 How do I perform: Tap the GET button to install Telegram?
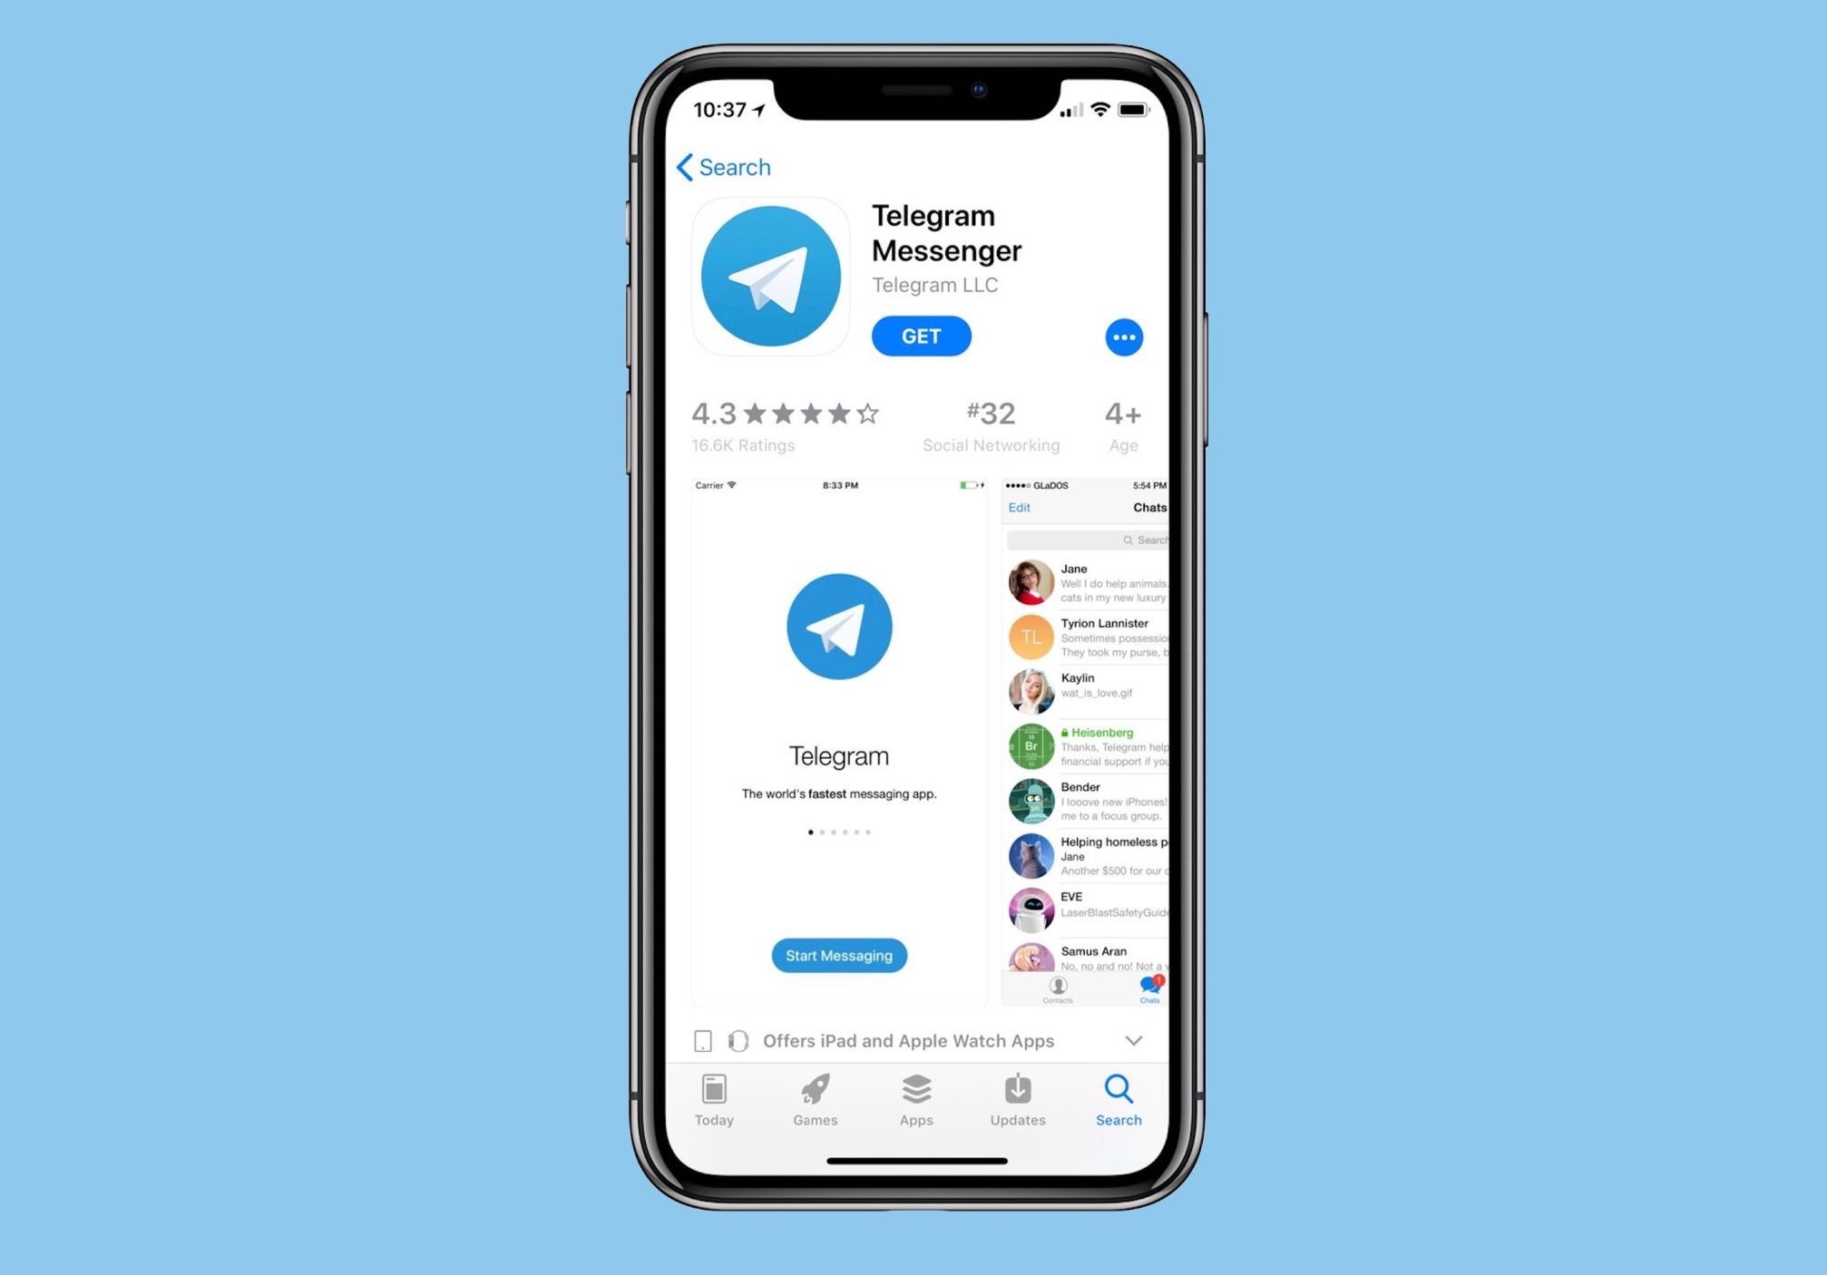922,336
